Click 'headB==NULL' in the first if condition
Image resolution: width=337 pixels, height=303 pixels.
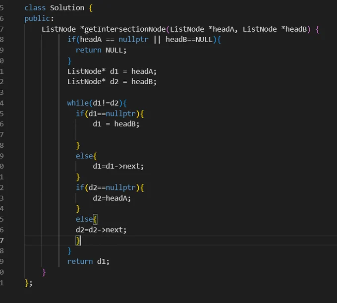click(189, 40)
